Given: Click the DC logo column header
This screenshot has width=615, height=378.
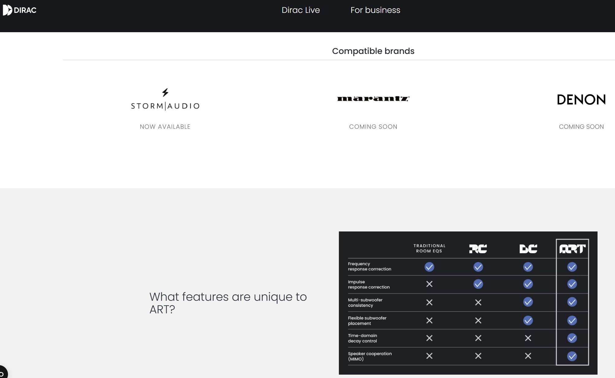Looking at the screenshot, I should pyautogui.click(x=528, y=249).
